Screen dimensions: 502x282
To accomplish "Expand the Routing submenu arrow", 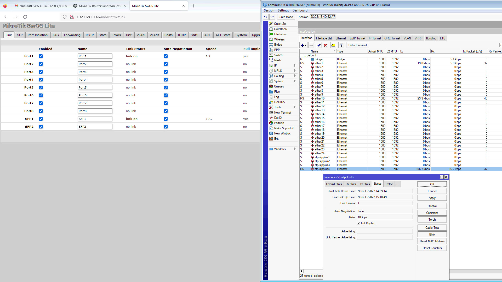I will tap(295, 76).
